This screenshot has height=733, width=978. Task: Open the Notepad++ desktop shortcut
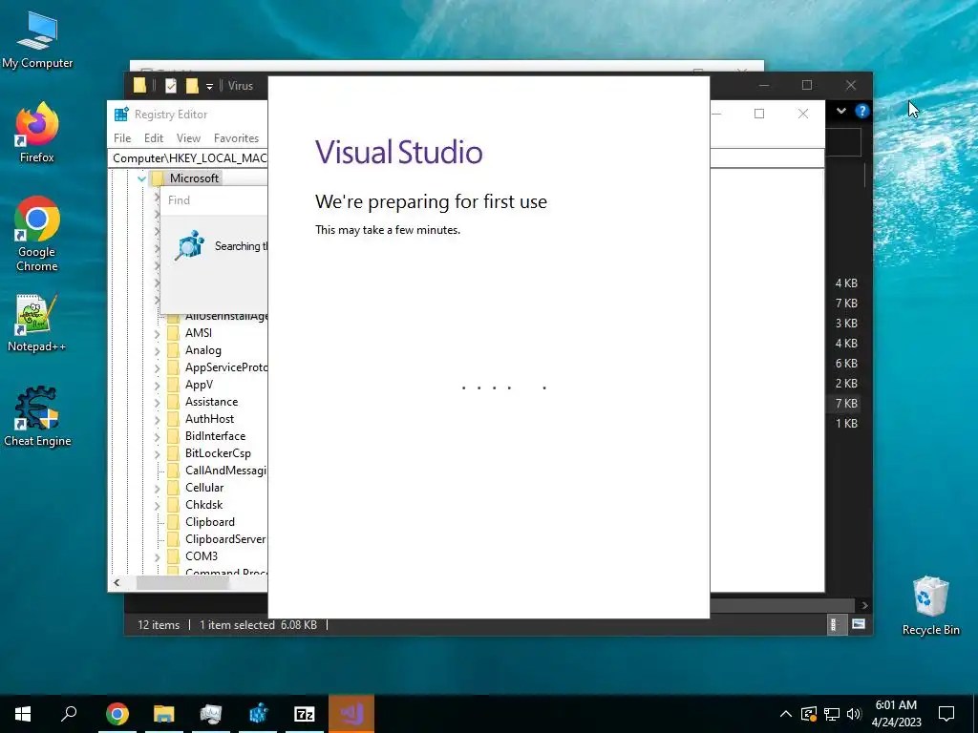pyautogui.click(x=37, y=323)
